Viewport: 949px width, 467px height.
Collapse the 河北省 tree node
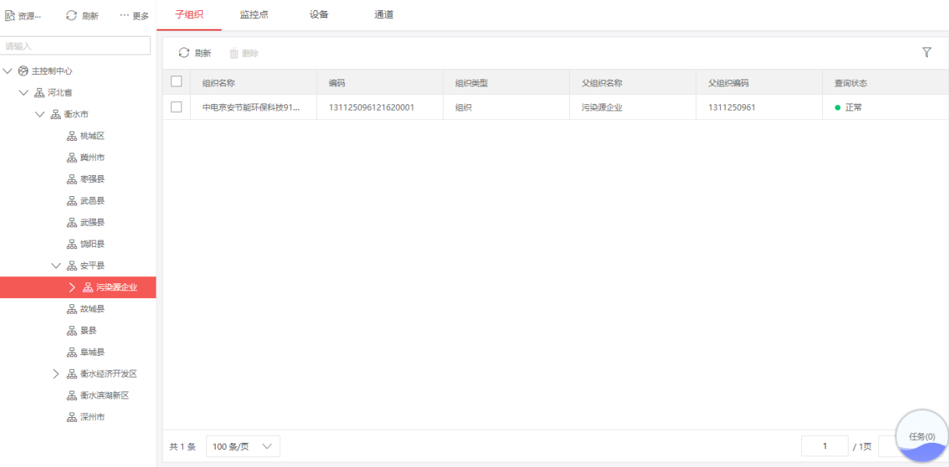click(23, 93)
